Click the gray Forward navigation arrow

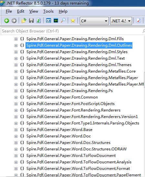point(14,21)
